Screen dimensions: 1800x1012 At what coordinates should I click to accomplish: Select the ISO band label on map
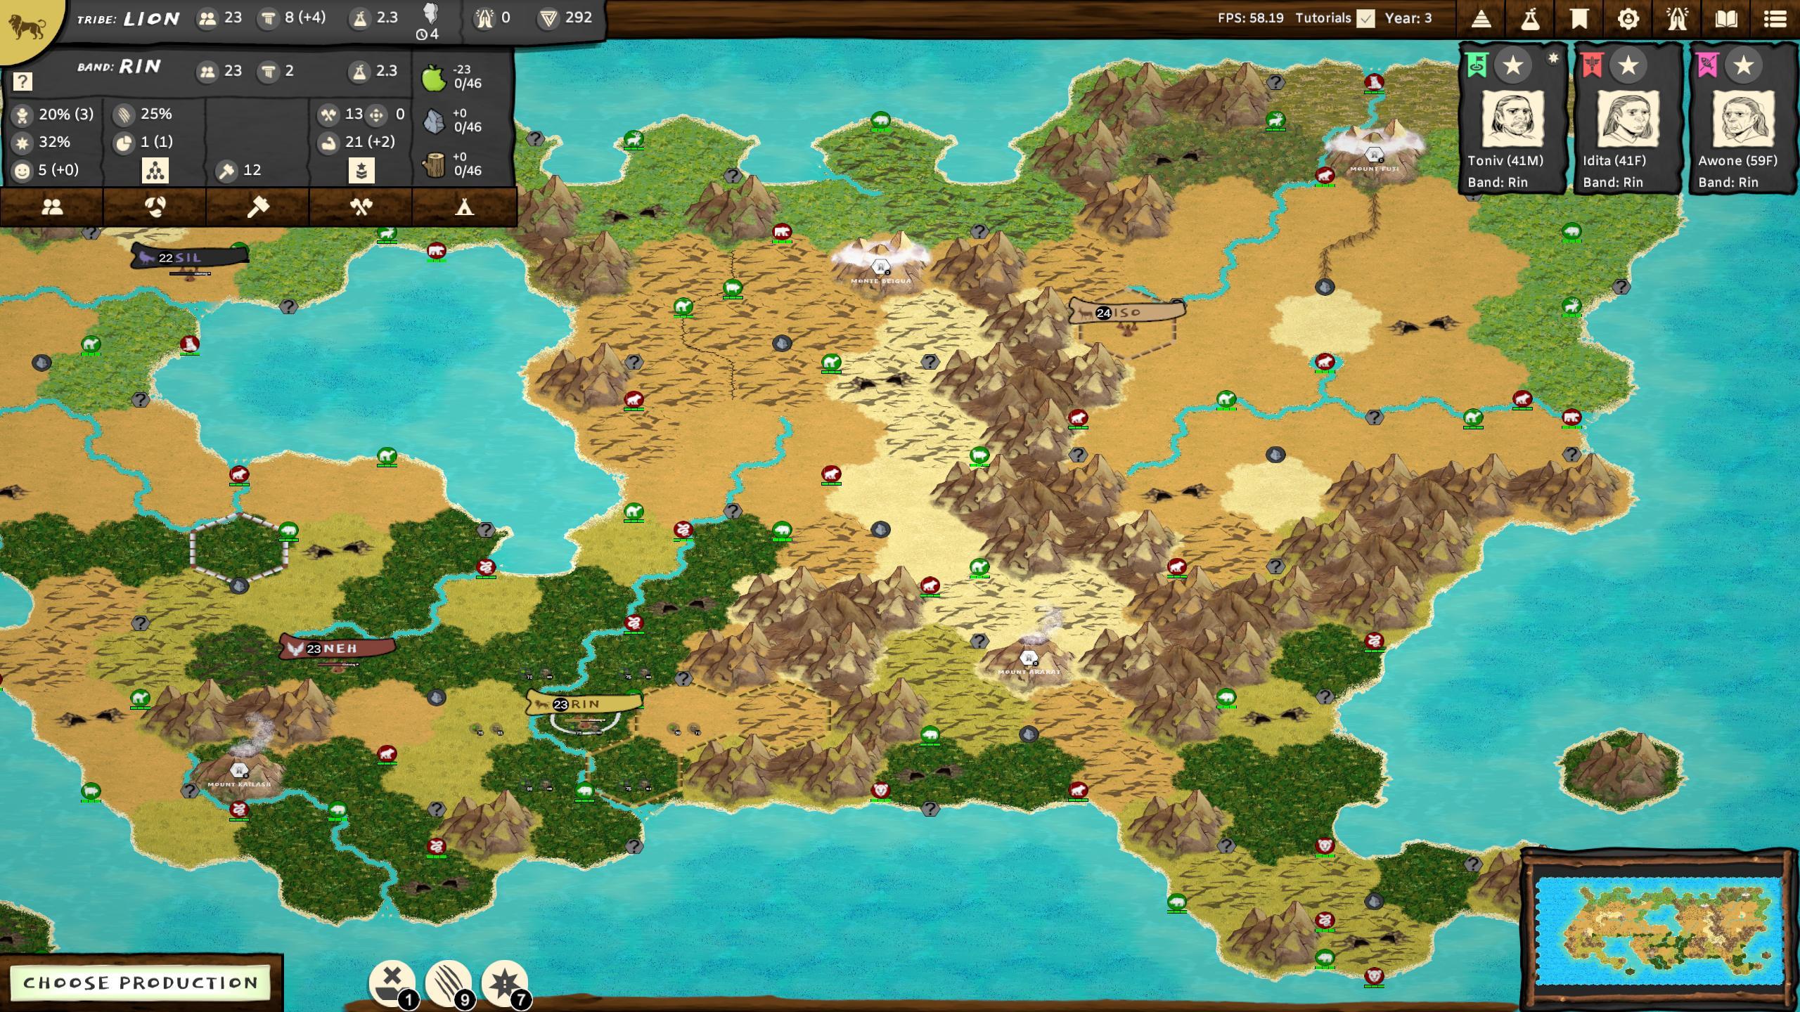point(1127,312)
